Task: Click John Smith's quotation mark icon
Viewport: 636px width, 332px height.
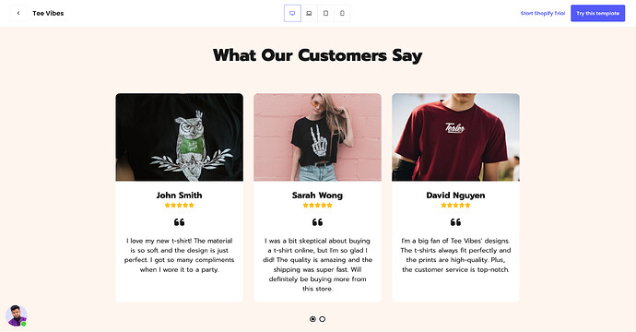Action: [x=180, y=222]
